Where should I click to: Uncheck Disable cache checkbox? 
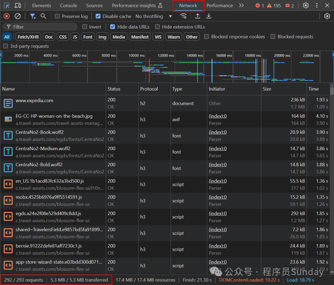tap(98, 16)
